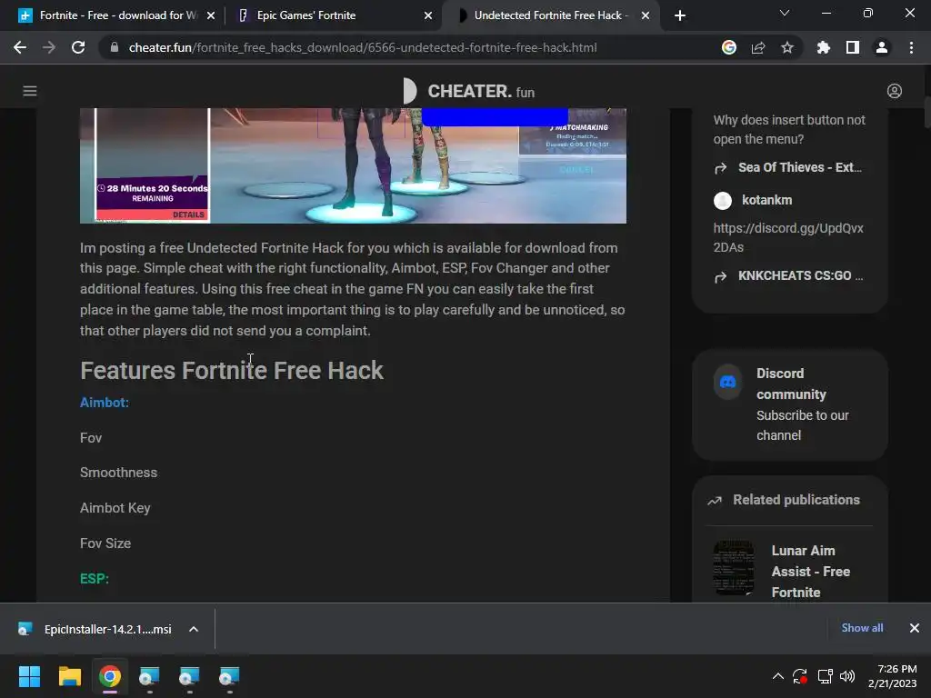Open Lunar Aim Assist related publication

[810, 572]
